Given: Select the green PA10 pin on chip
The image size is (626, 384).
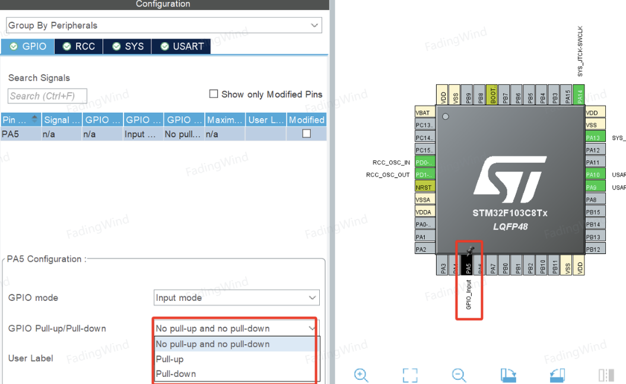Looking at the screenshot, I should (x=595, y=175).
